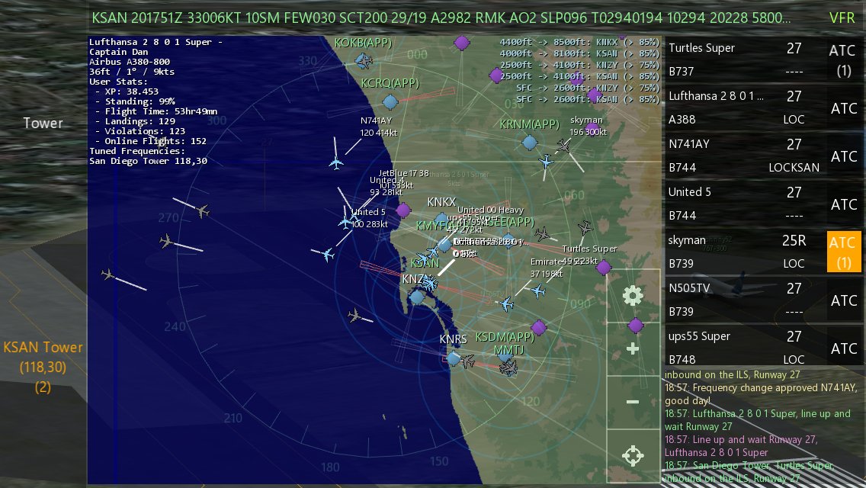Zoom in the radar map with plus
Viewport: 866px width, 488px height.
(633, 348)
